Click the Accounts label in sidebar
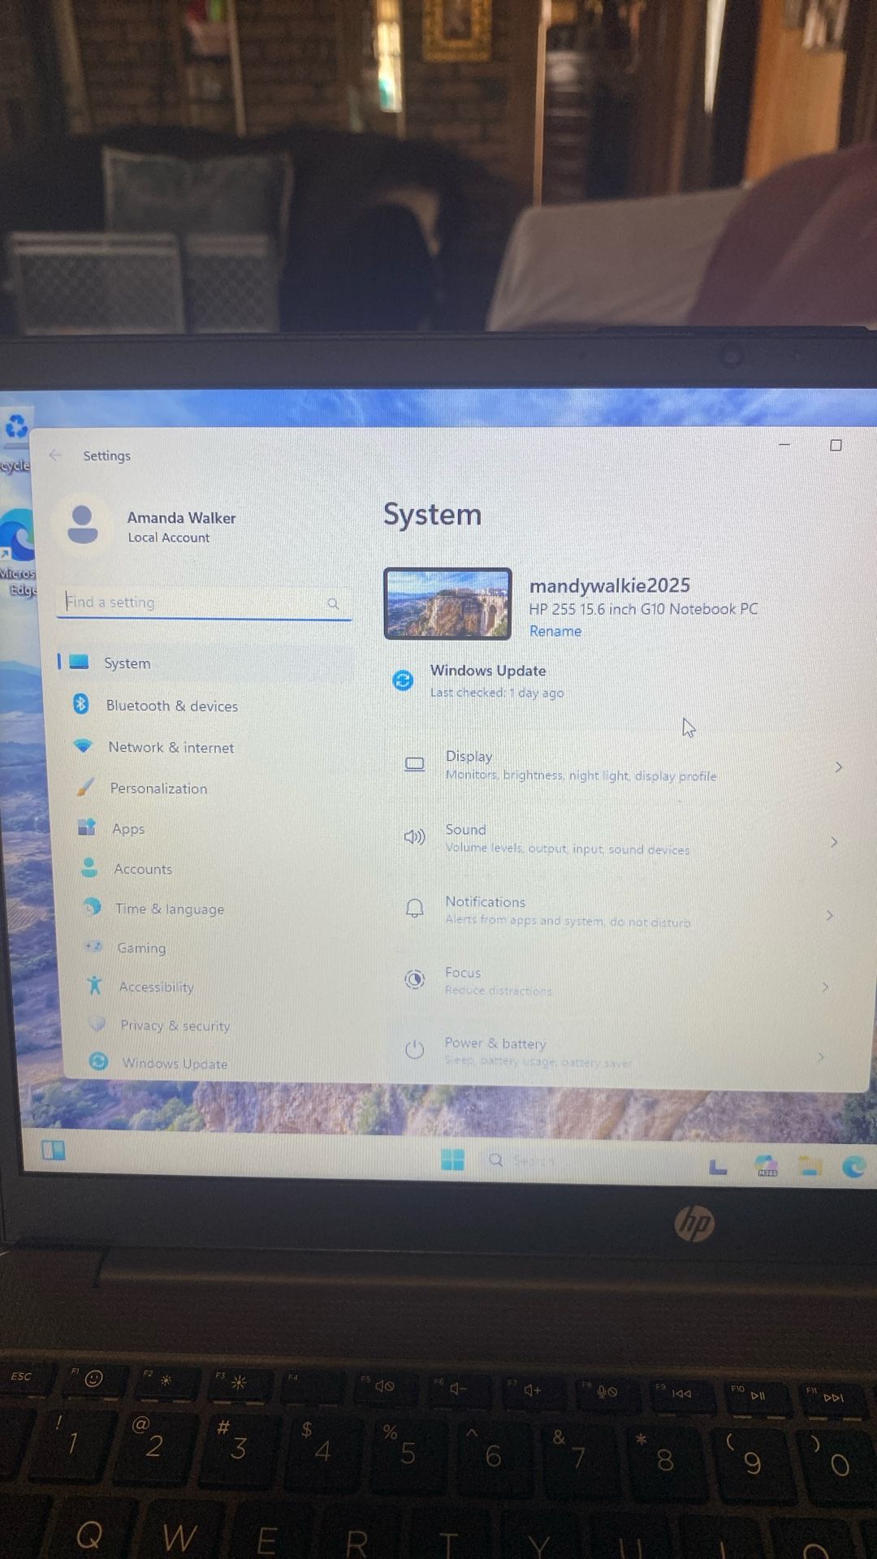The width and height of the screenshot is (877, 1559). pos(143,869)
